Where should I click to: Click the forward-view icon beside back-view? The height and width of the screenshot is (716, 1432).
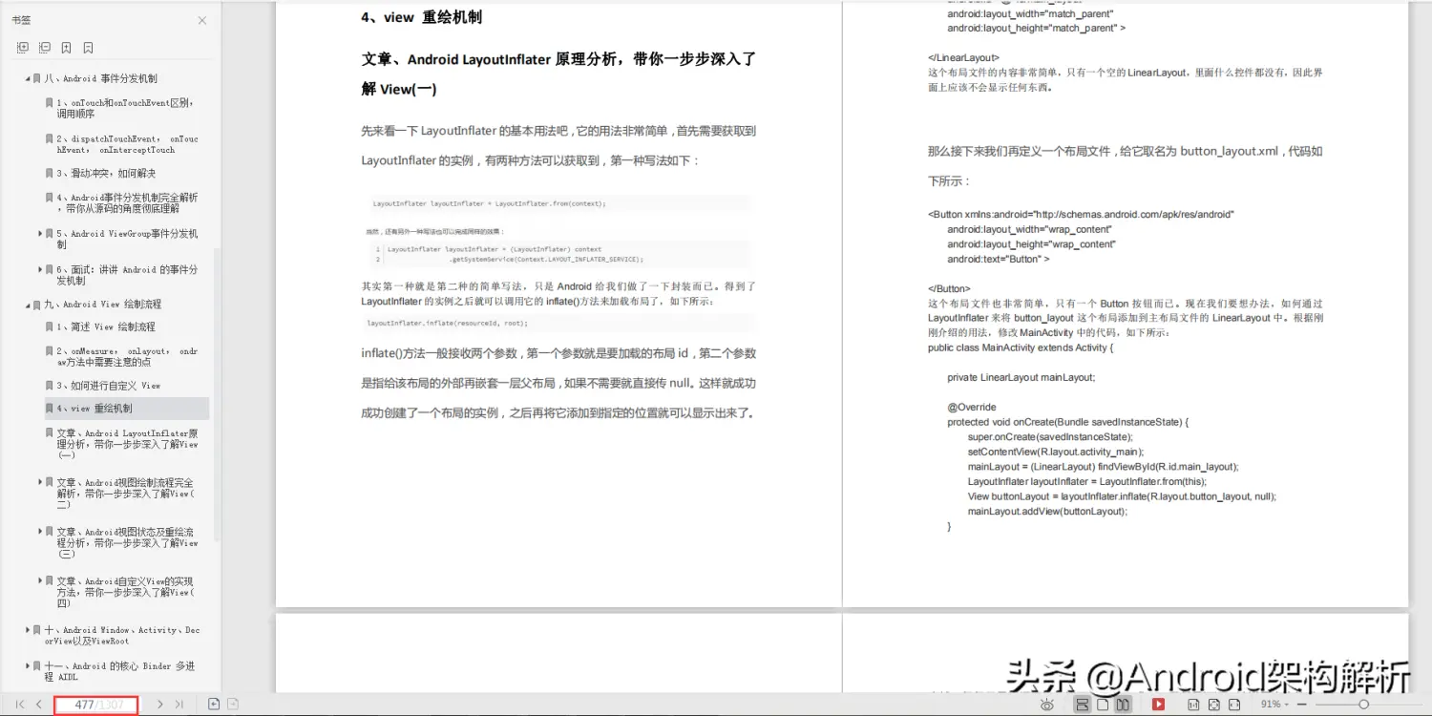click(233, 705)
